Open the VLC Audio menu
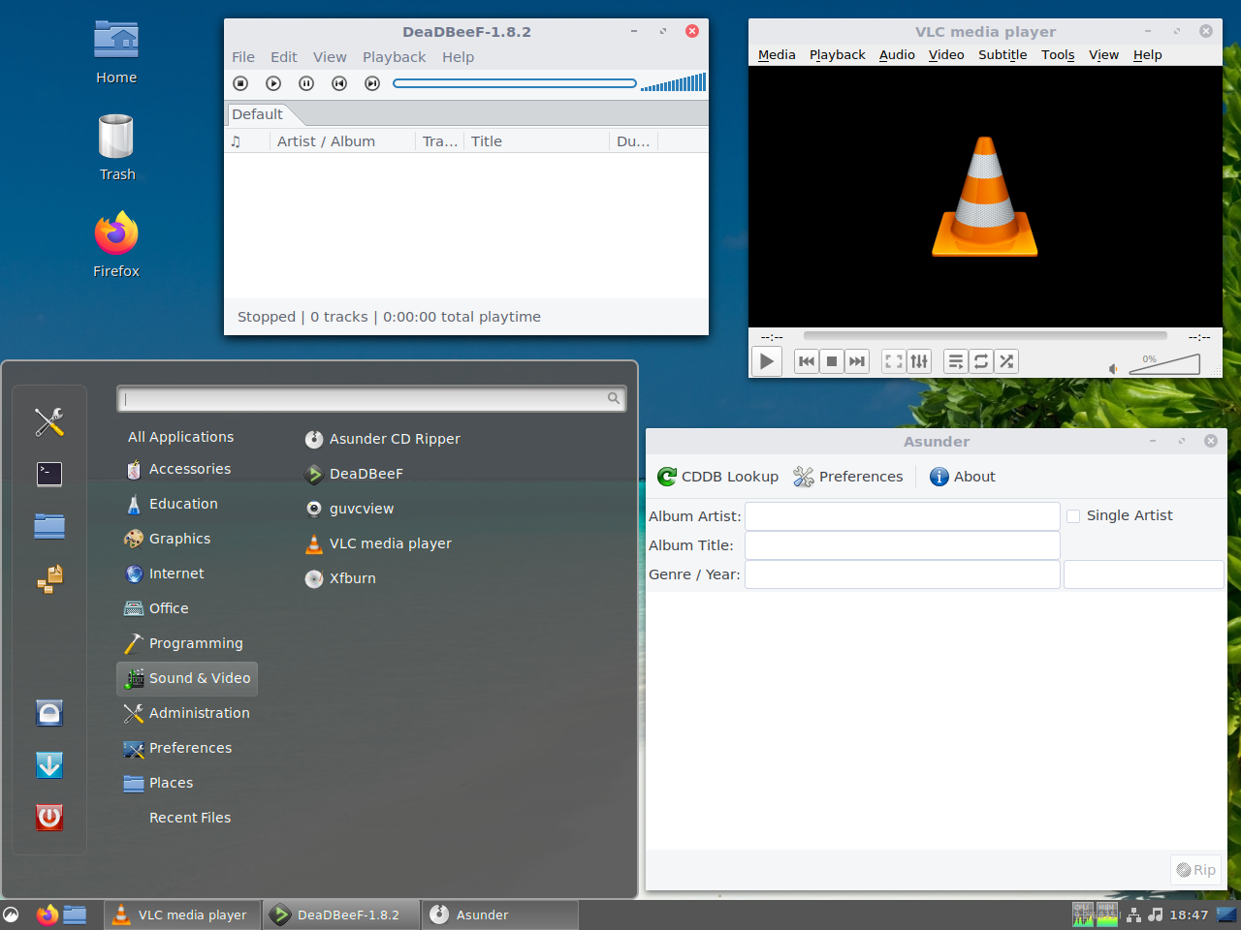This screenshot has width=1241, height=930. point(897,55)
